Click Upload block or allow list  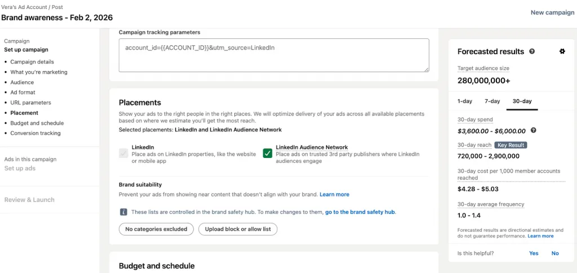click(238, 229)
